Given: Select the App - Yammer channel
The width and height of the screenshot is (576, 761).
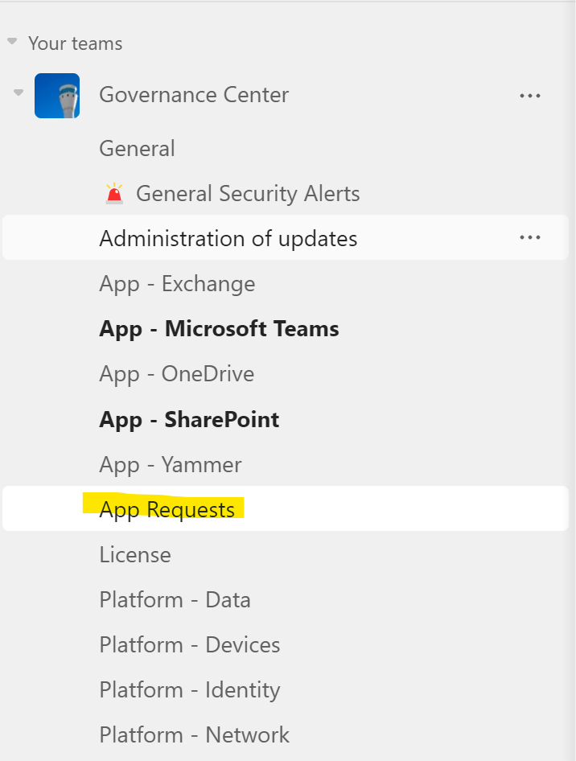Looking at the screenshot, I should (x=170, y=465).
